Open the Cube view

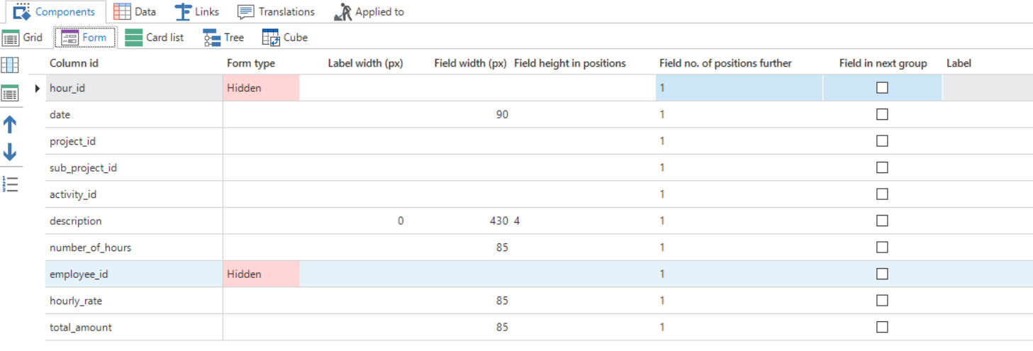pyautogui.click(x=285, y=38)
